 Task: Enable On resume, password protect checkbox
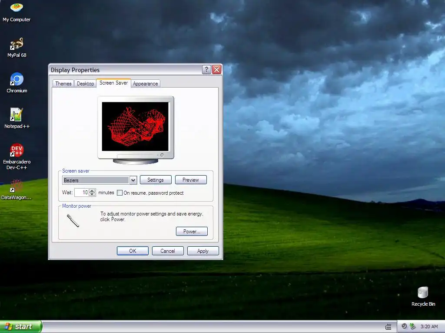(120, 193)
